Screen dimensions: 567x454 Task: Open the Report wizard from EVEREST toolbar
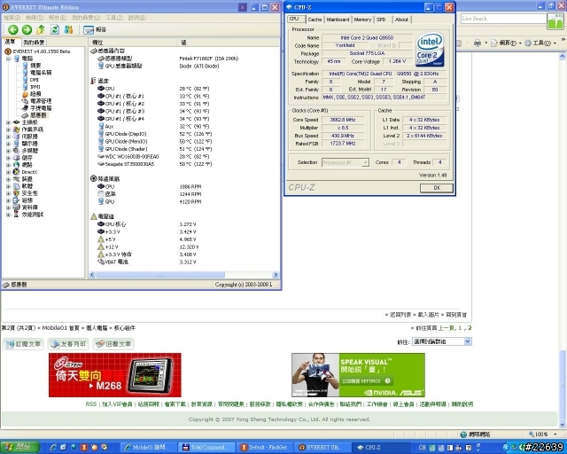pos(95,29)
